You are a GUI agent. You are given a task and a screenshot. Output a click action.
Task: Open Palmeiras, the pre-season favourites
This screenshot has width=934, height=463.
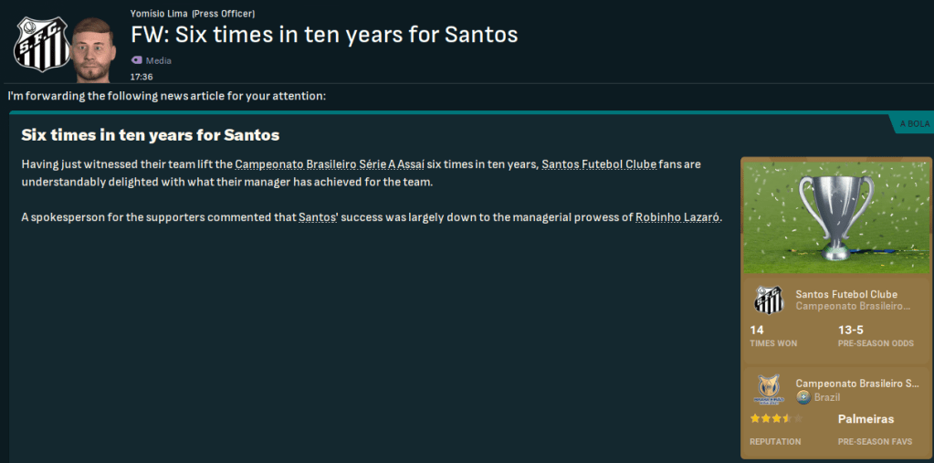pyautogui.click(x=866, y=419)
